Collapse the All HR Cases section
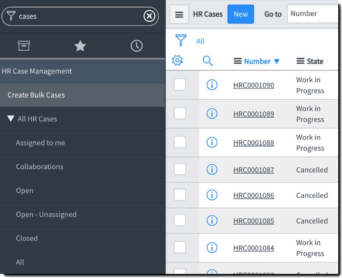Viewport: 342px width, 278px height. tap(11, 119)
